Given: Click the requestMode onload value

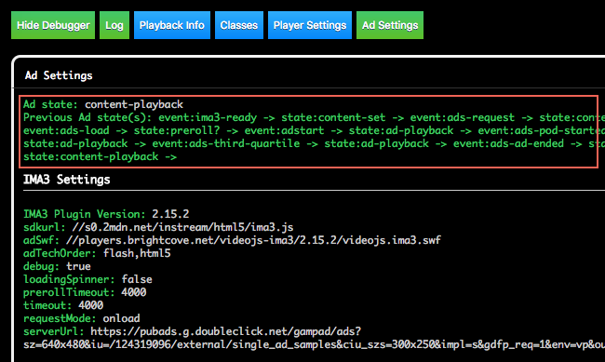Looking at the screenshot, I should [x=121, y=318].
